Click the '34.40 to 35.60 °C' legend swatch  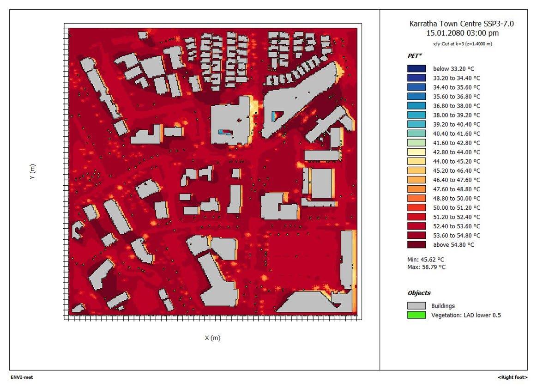pos(416,87)
